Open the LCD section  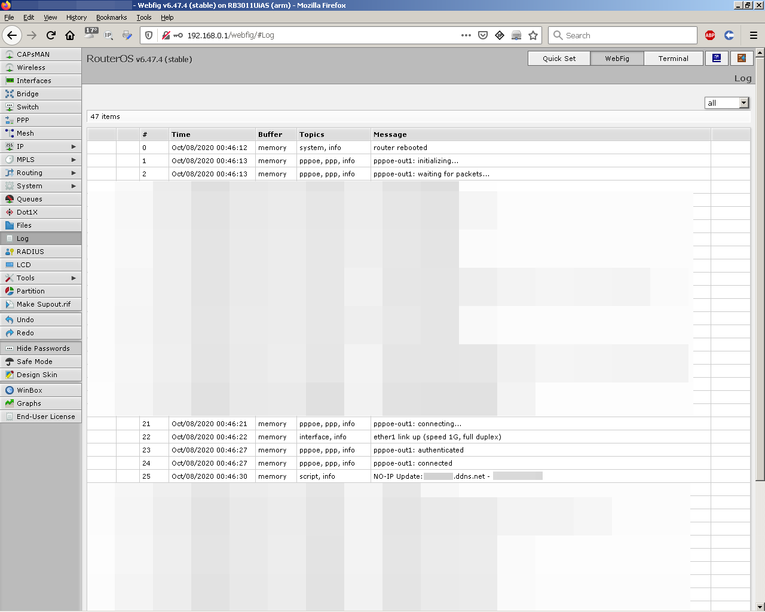click(x=41, y=265)
